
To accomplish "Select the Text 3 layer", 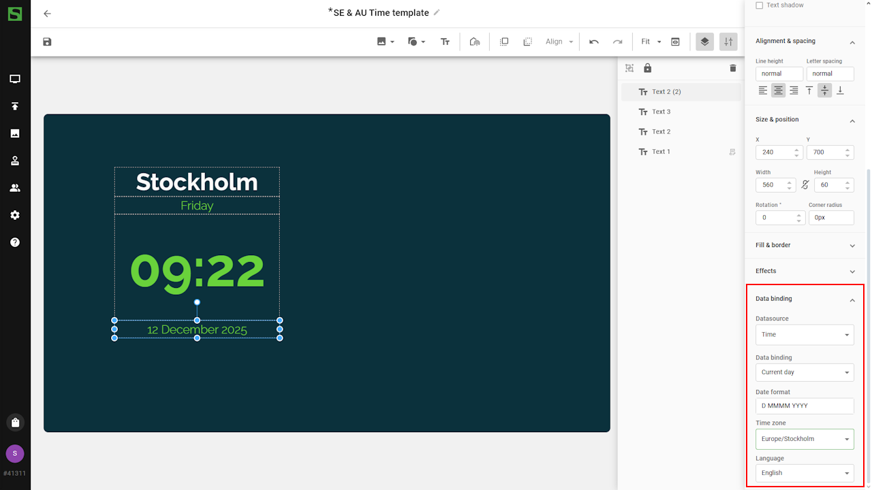I will tap(661, 112).
